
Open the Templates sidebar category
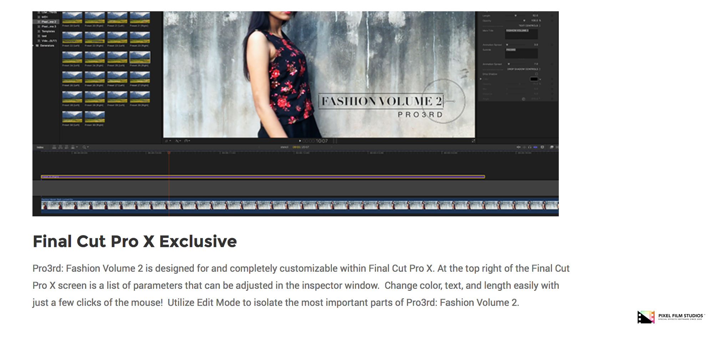pos(48,31)
